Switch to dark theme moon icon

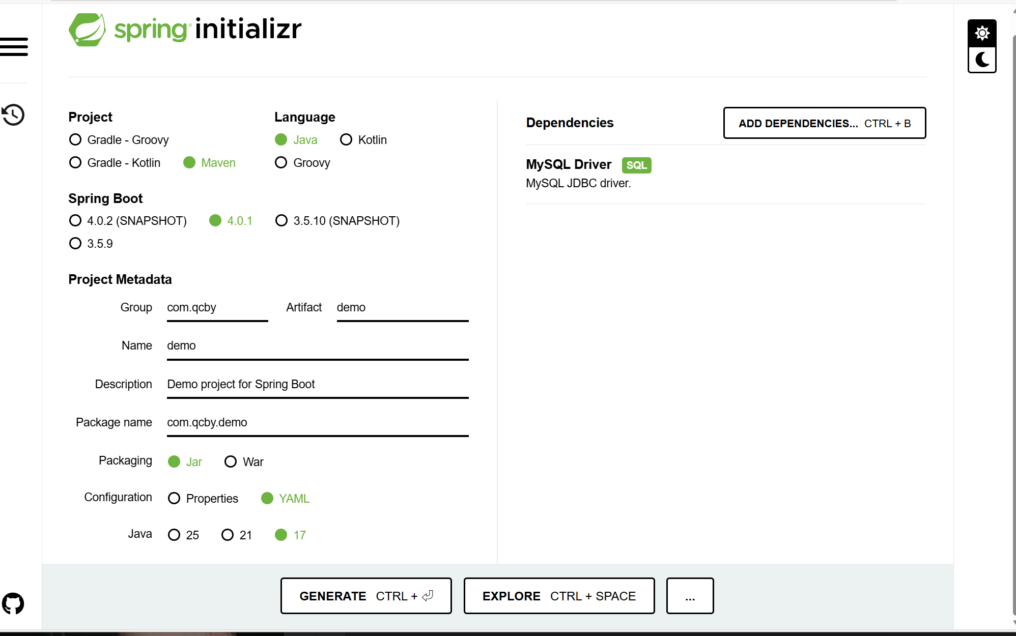pos(981,60)
